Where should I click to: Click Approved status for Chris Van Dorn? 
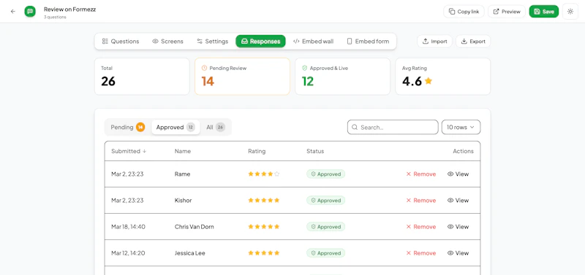click(x=325, y=227)
